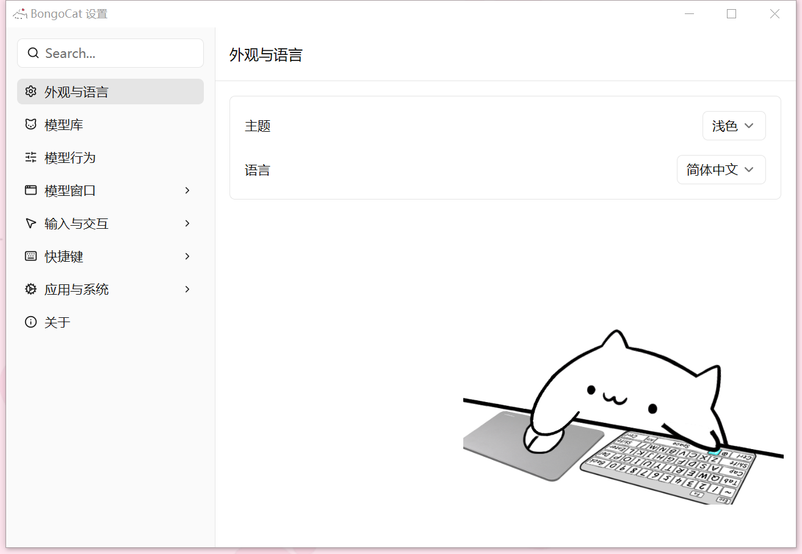
Task: Open the 模型库 sidebar section
Action: click(110, 124)
